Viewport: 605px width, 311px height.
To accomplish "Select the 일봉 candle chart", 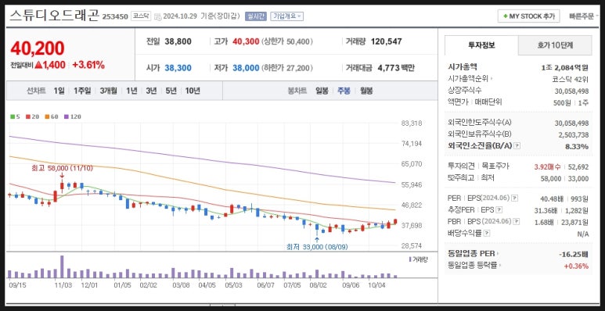I will 322,91.
